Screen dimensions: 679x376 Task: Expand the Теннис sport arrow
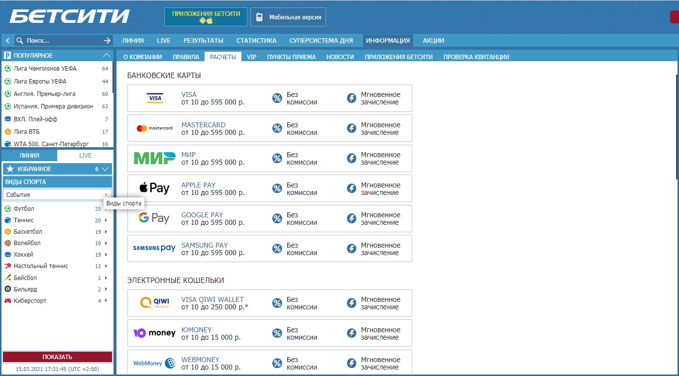point(106,220)
